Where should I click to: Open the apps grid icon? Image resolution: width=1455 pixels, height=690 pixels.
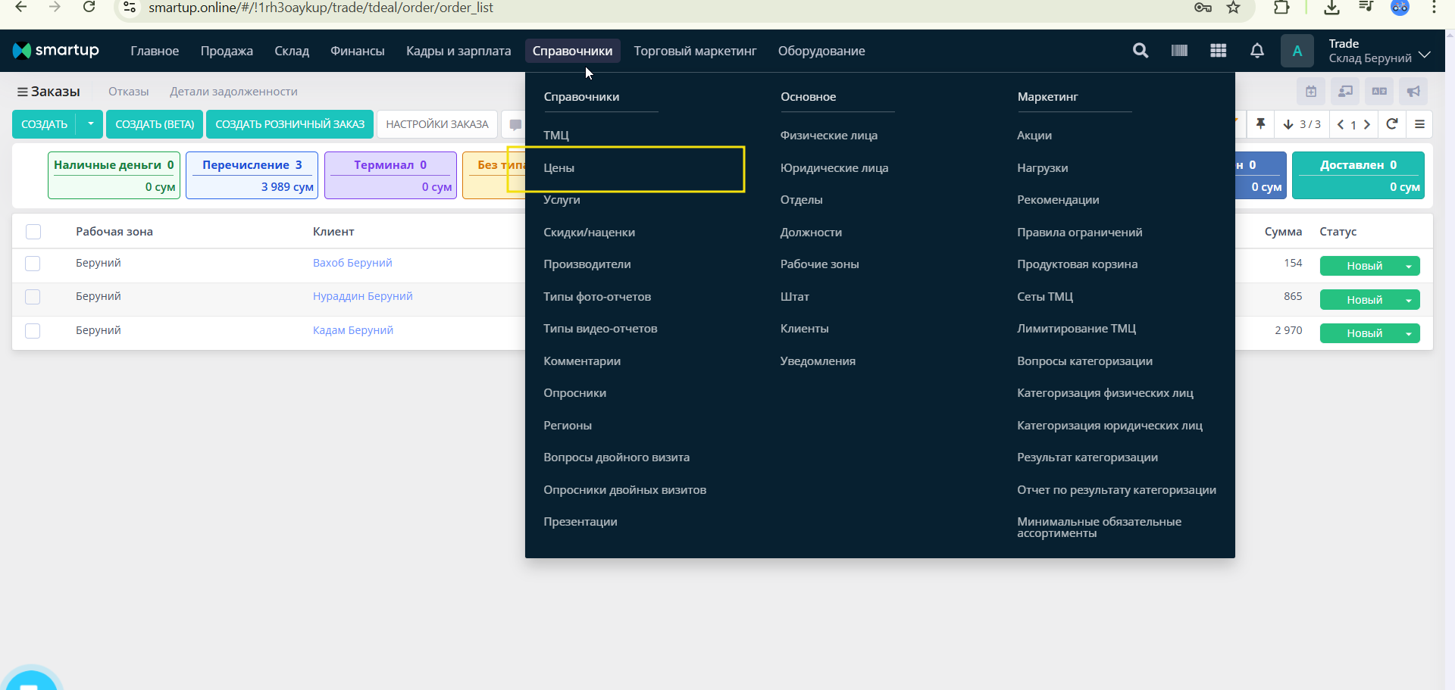(1218, 51)
